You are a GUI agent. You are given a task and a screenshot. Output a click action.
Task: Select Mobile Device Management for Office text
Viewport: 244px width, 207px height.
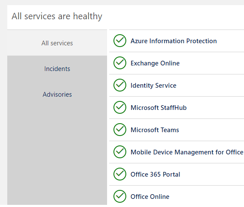(x=187, y=152)
